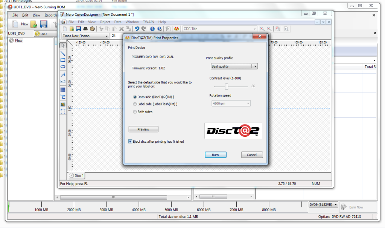Open Object menu in CoverDesigner
This screenshot has width=385, height=228.
105,22
